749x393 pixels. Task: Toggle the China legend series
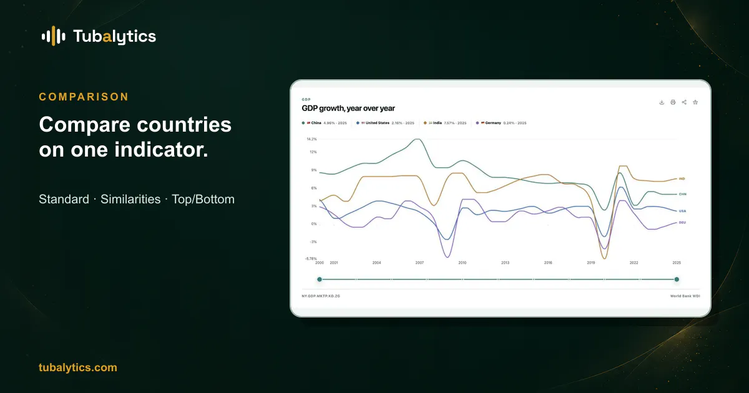pyautogui.click(x=325, y=123)
